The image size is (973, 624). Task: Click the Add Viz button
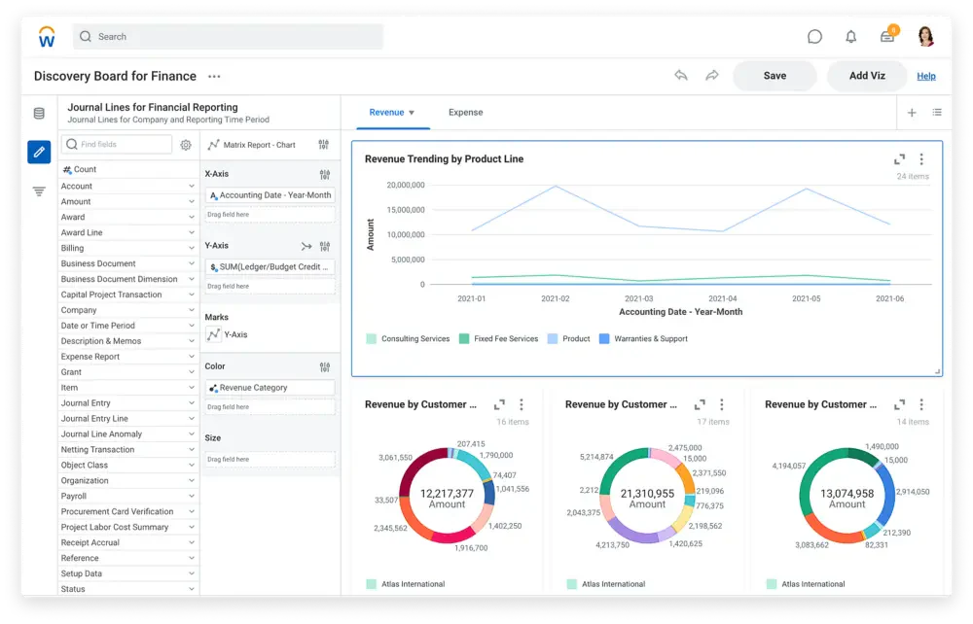pos(867,76)
